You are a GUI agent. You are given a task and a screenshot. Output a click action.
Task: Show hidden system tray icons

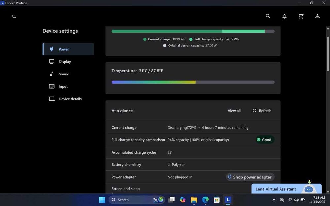tap(274, 200)
